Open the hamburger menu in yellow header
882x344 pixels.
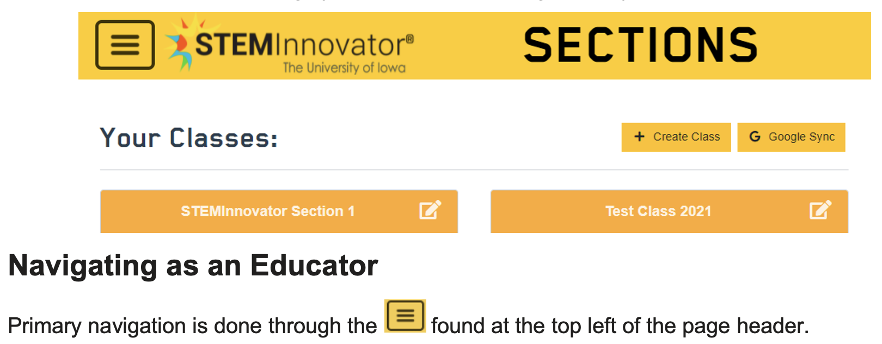click(x=125, y=45)
